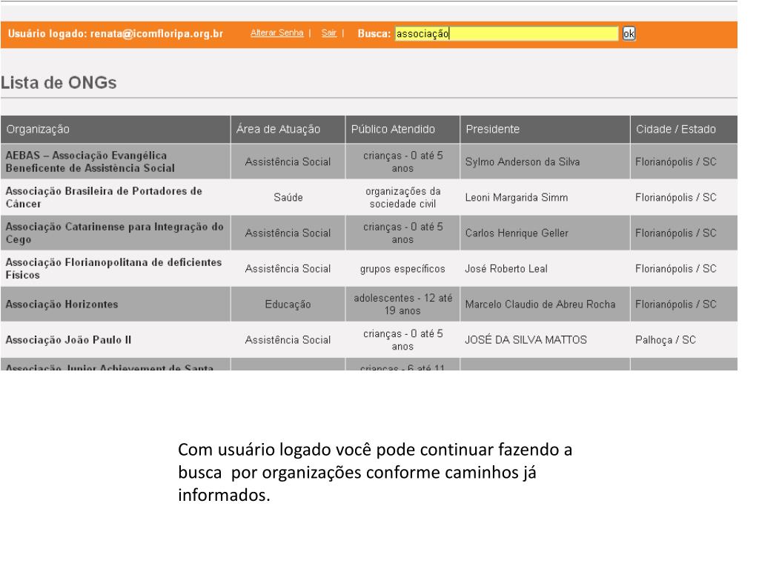Image resolution: width=759 pixels, height=569 pixels.
Task: Click the Lista de ONGs heading
Action: (x=59, y=83)
